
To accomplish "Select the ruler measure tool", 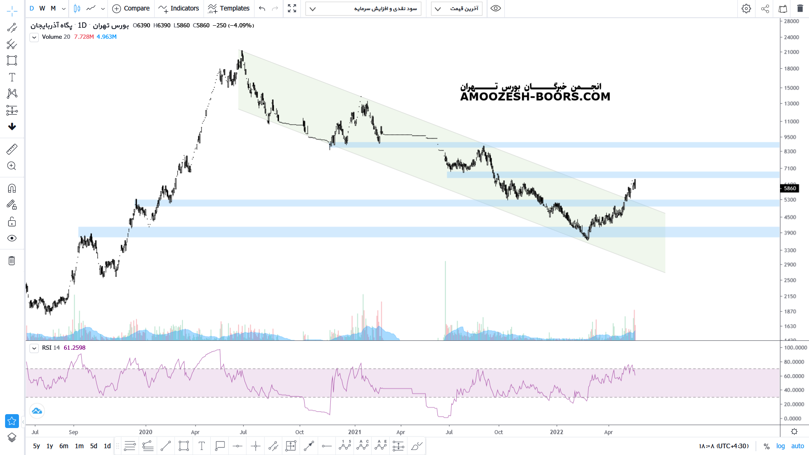I will tap(12, 149).
